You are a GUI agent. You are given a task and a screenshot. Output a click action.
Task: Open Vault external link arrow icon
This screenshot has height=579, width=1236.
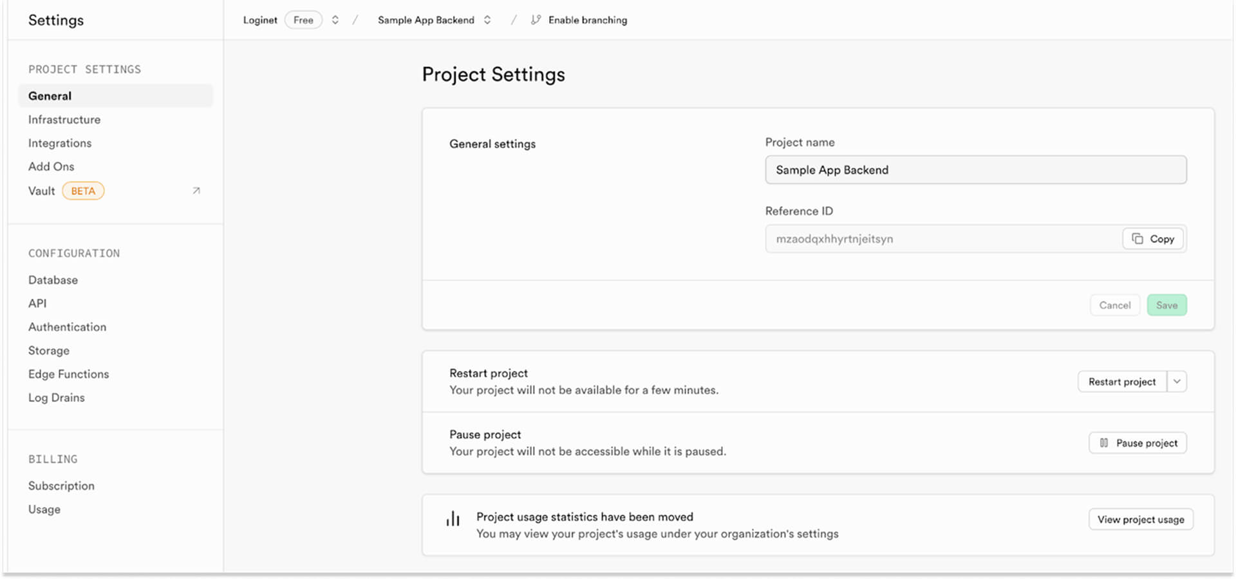196,191
